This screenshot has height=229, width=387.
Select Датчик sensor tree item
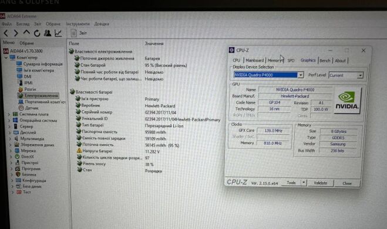click(29, 108)
